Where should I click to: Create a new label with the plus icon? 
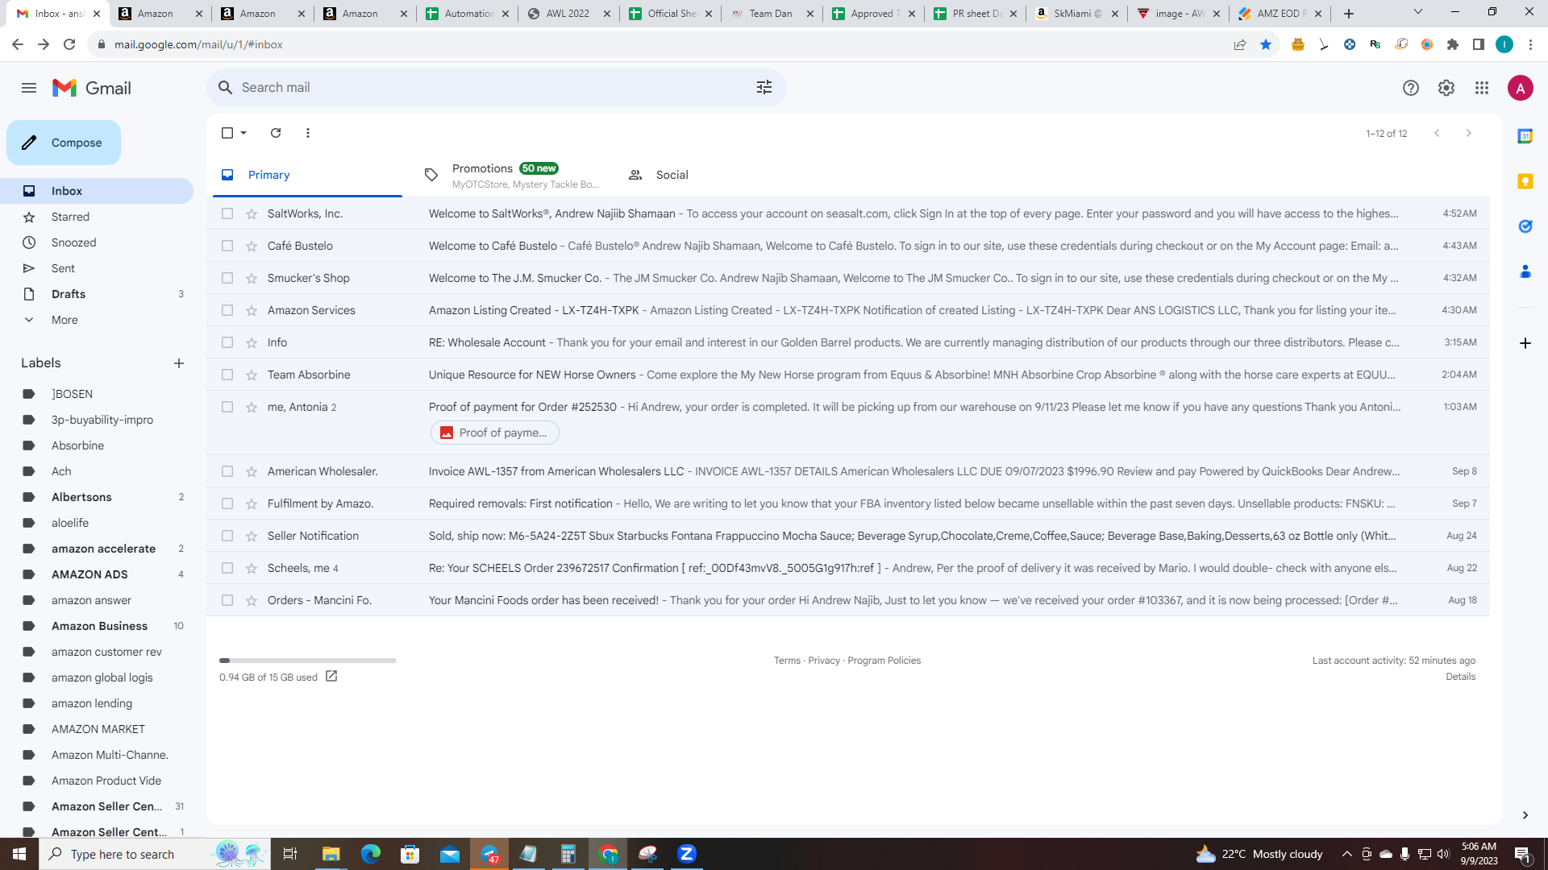tap(179, 363)
